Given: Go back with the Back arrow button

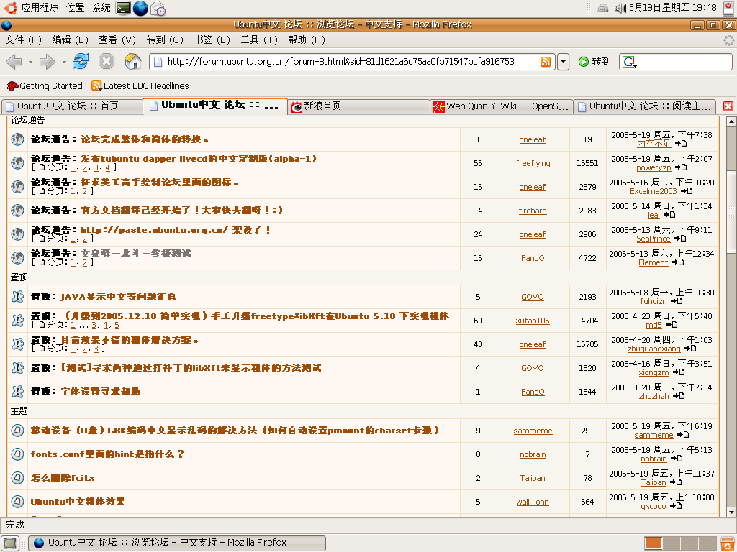Looking at the screenshot, I should [14, 62].
